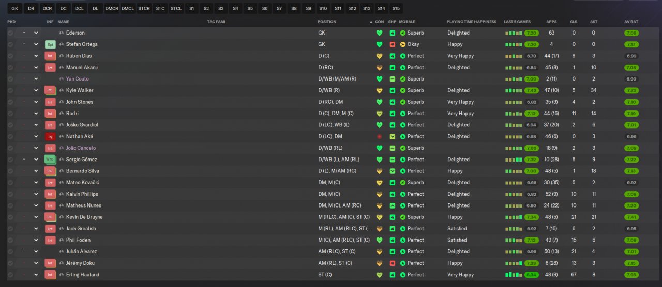The height and width of the screenshot is (287, 662).
Task: Toggle the picked checkmark for Ederson
Action: [x=10, y=33]
